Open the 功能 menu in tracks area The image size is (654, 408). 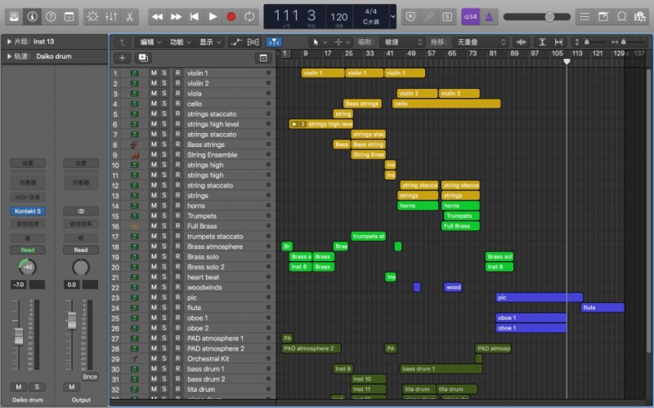[x=180, y=42]
